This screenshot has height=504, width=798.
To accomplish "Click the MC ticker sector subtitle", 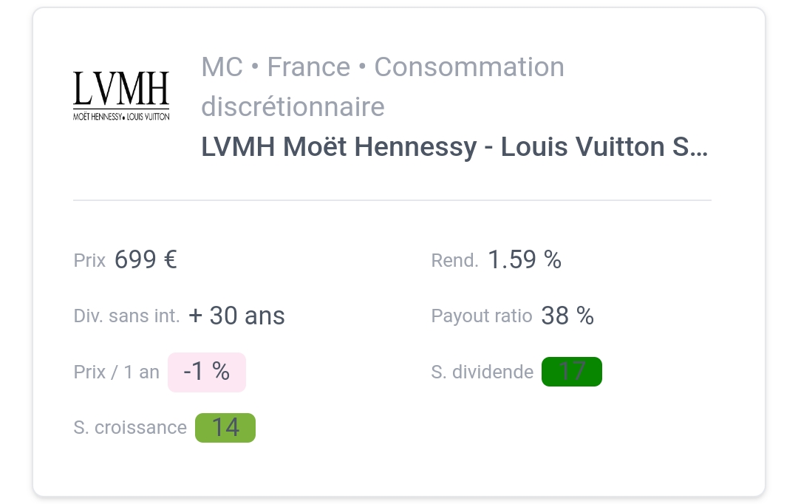I will [383, 86].
